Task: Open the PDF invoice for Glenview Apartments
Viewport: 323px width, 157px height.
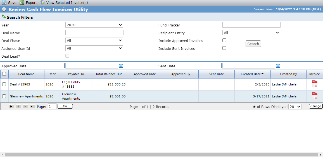Action: [315, 96]
